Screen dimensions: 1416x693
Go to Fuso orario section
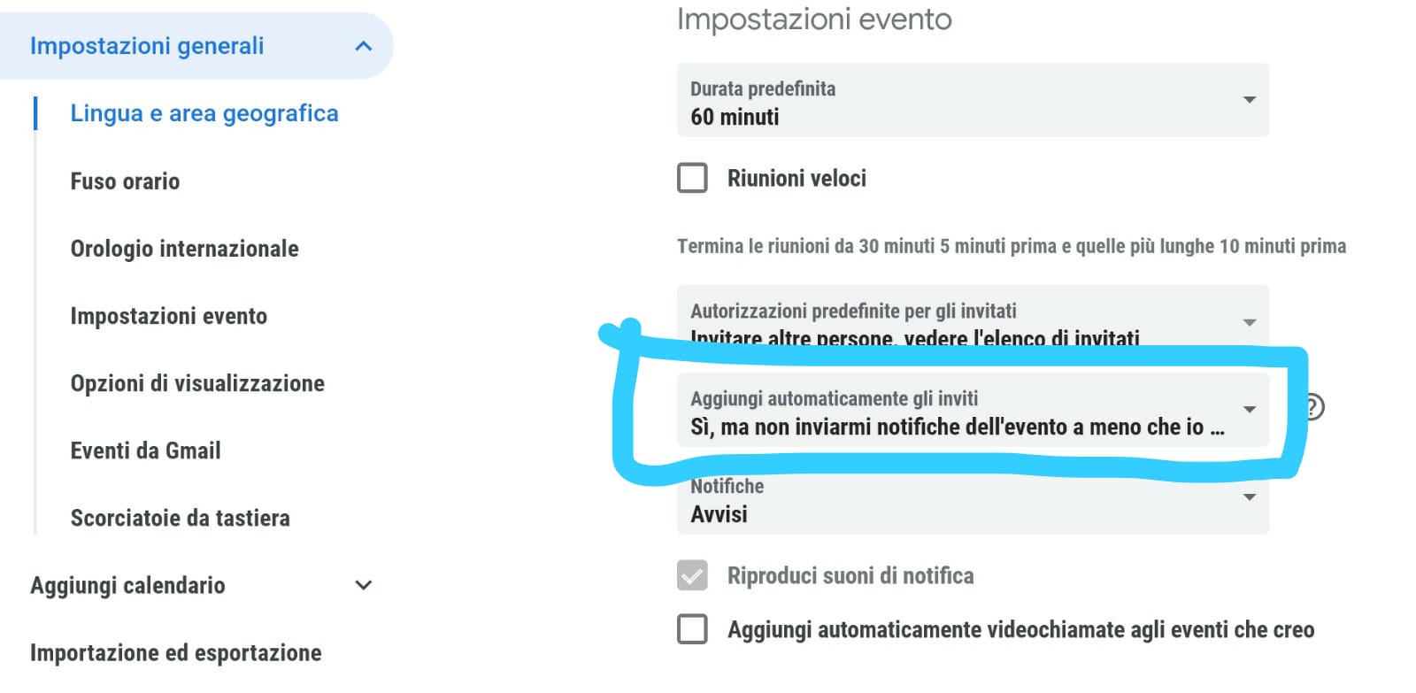click(x=125, y=181)
